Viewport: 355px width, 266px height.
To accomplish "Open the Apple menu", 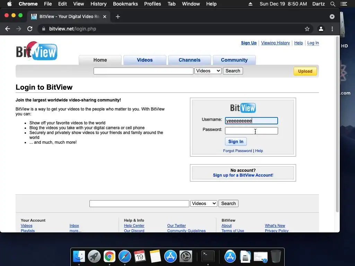I will pyautogui.click(x=9, y=4).
